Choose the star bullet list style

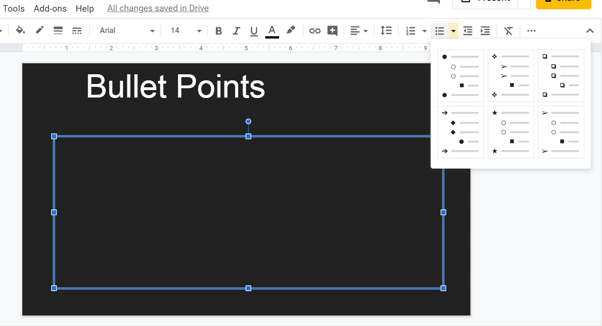[x=510, y=132]
